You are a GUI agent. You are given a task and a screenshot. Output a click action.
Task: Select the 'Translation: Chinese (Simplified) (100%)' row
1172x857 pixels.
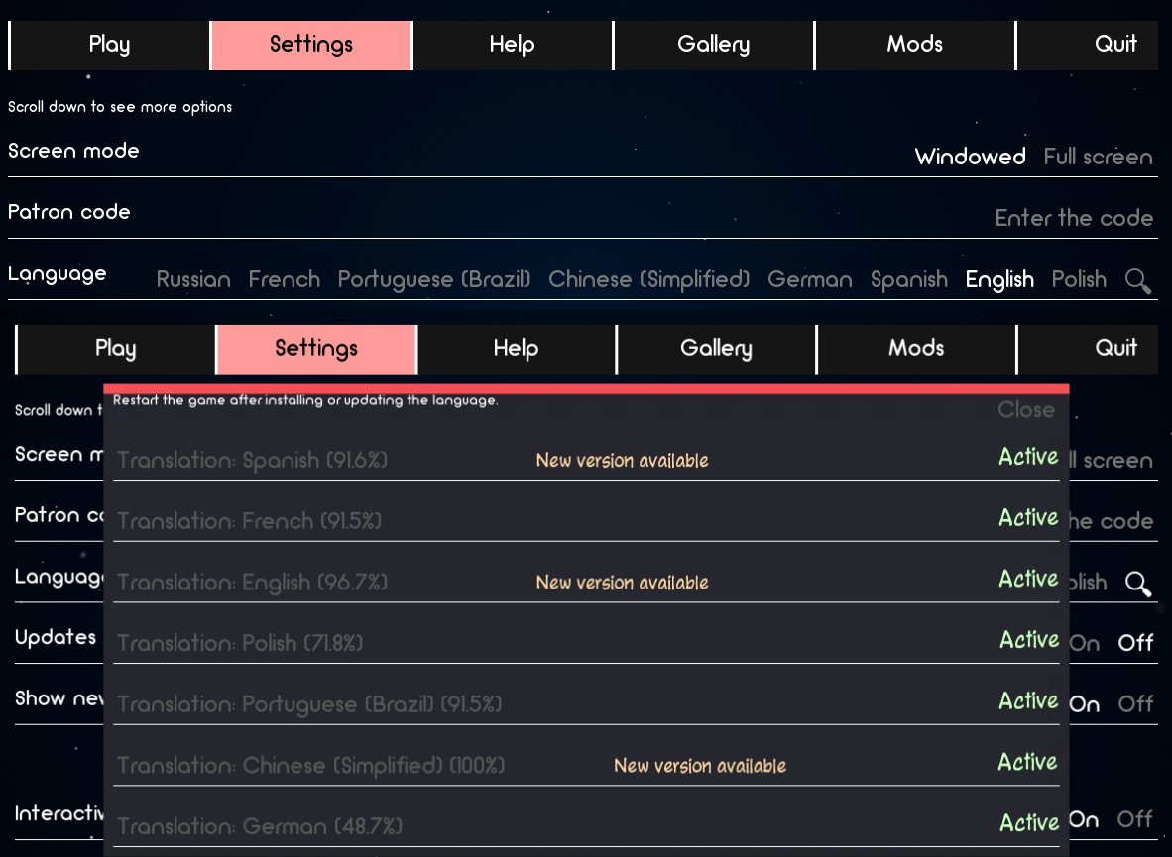[586, 765]
